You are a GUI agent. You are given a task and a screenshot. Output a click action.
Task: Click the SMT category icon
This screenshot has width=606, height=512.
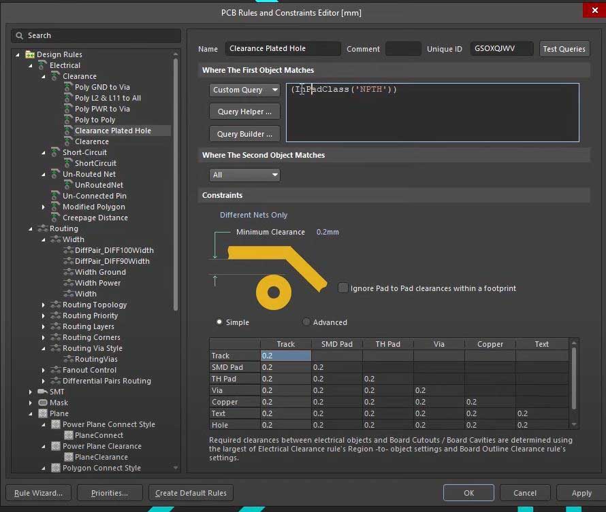click(x=43, y=392)
